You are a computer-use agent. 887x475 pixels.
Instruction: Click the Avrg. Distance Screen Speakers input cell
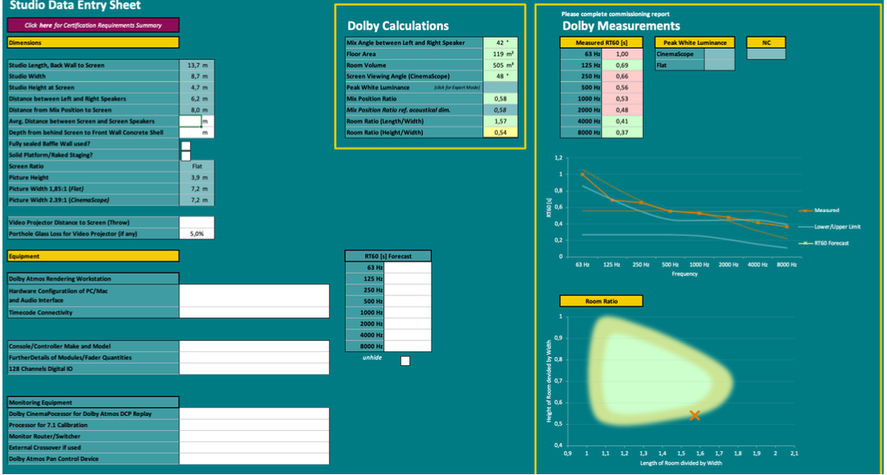191,121
